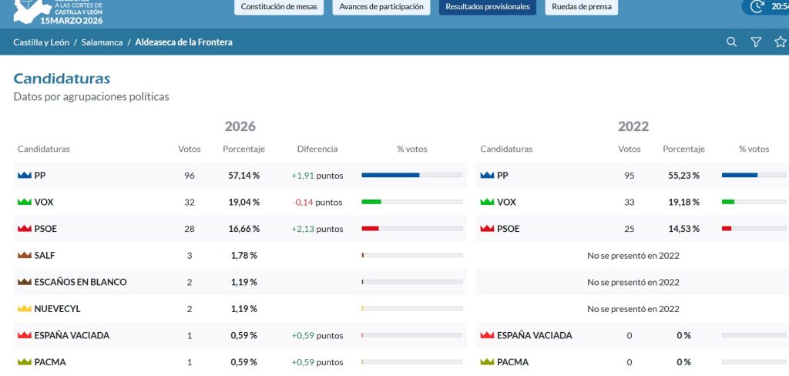Image resolution: width=789 pixels, height=376 pixels.
Task: Click the clock icon beside the time
Action: click(757, 6)
